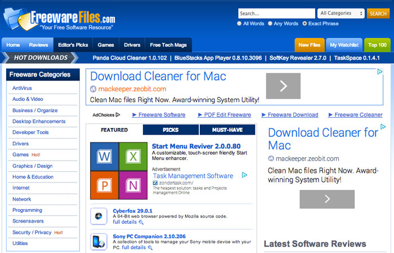Open the Programming category

tap(27, 210)
